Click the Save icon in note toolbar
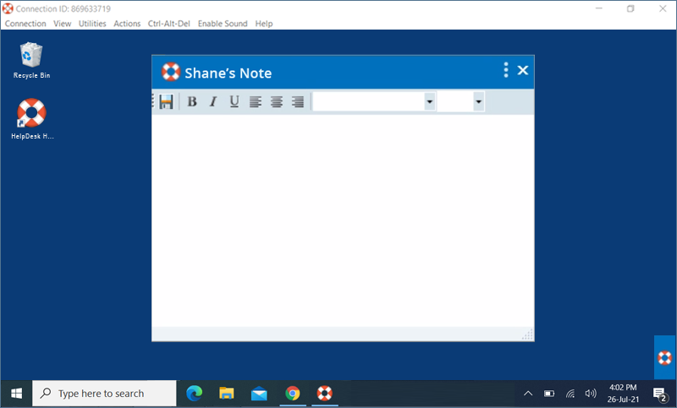The image size is (677, 408). tap(166, 102)
